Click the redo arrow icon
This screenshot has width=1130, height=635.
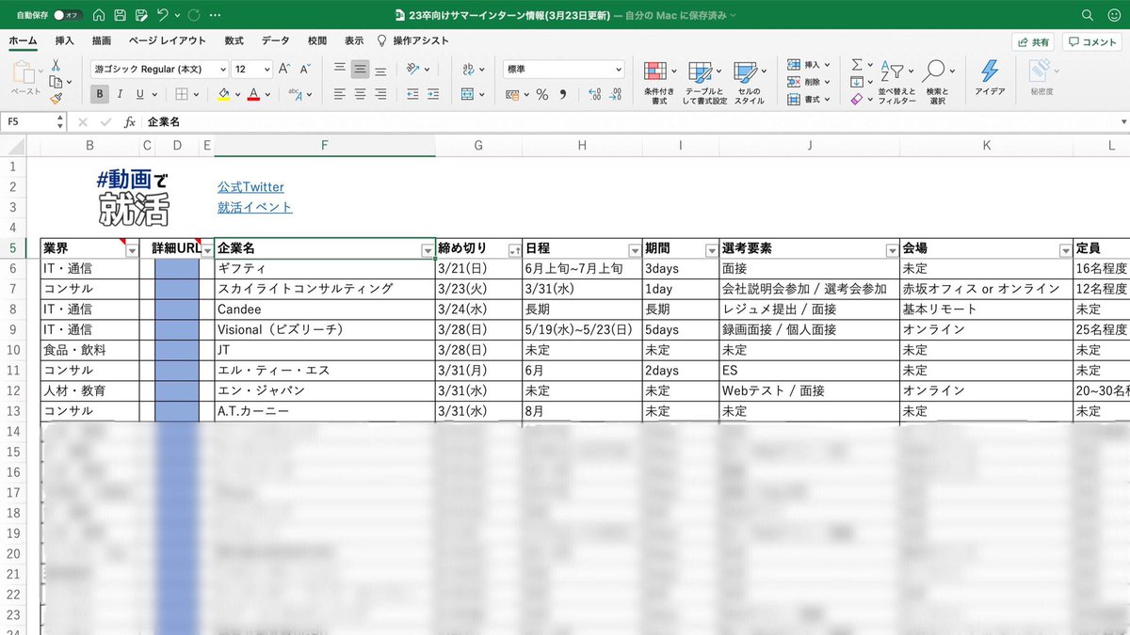194,15
